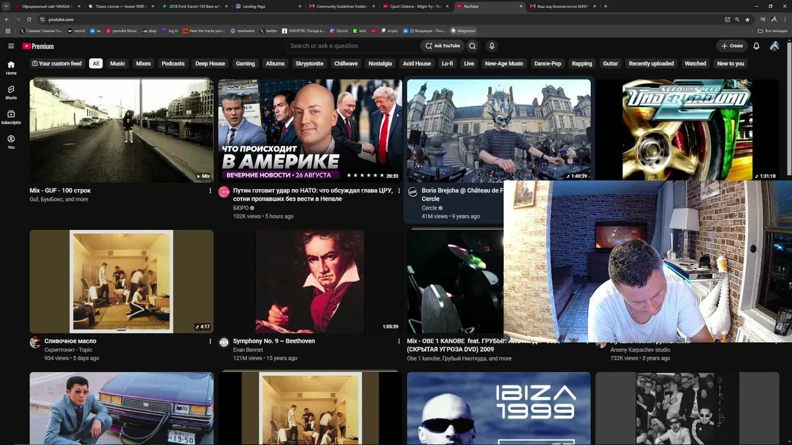
Task: Select the Recently uploaded filter chip
Action: [x=652, y=64]
